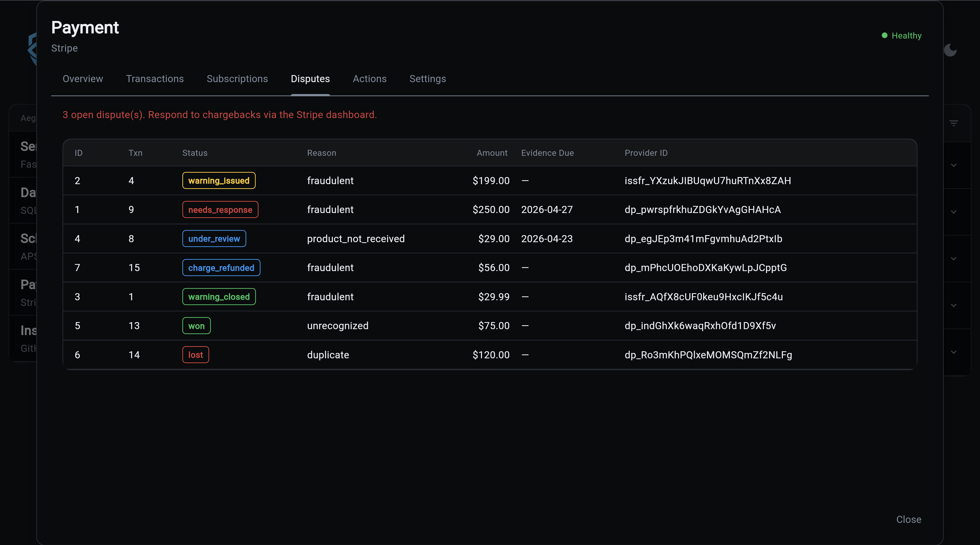Click the lost status badge
This screenshot has width=980, height=545.
[196, 355]
